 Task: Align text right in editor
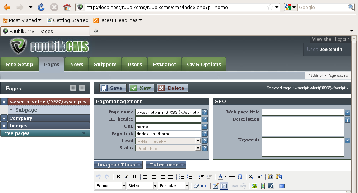tap(162, 177)
